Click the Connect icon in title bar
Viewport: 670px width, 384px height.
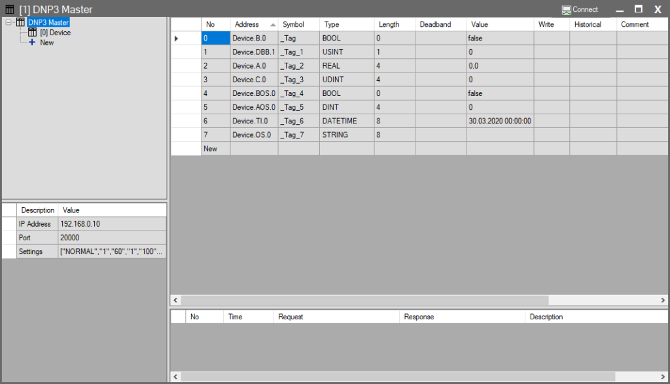(x=567, y=10)
